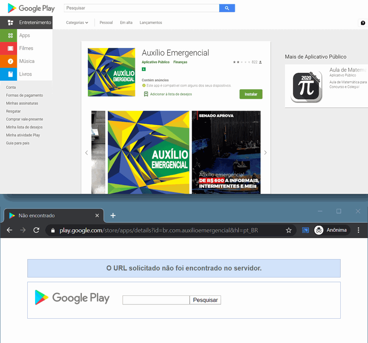Select the Não encontrado browser tab
The width and height of the screenshot is (368, 343).
(54, 215)
